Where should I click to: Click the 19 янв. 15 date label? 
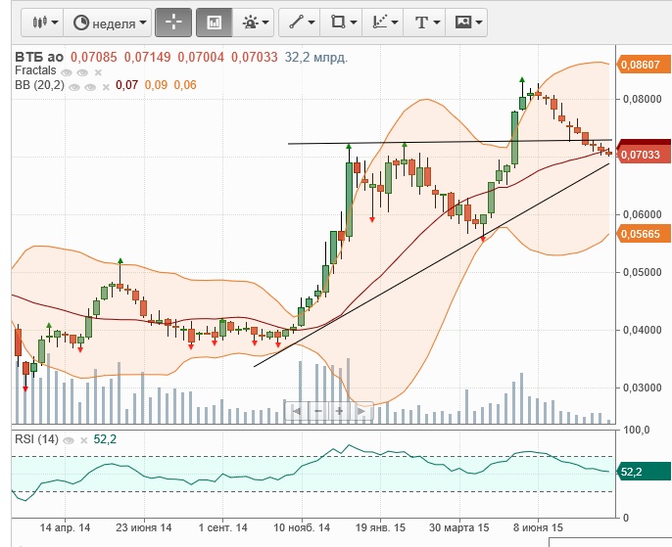coord(380,527)
